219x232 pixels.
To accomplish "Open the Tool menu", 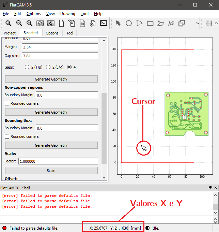I will point(84,14).
